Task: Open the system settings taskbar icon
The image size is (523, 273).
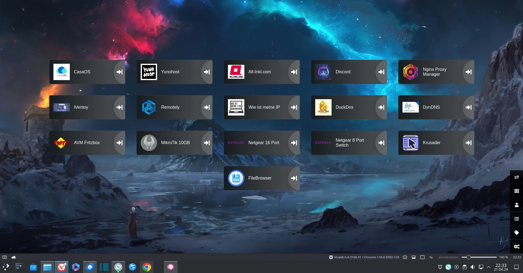Action: tap(19, 267)
